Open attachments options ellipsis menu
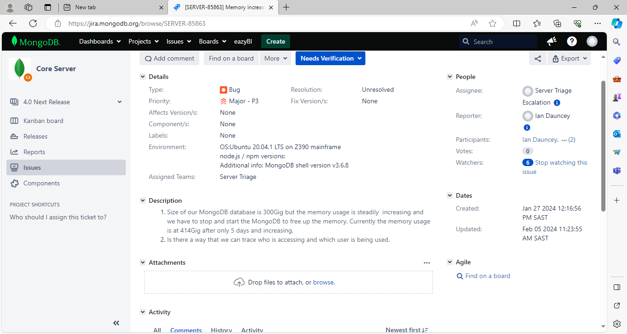The image size is (627, 334). tap(427, 263)
